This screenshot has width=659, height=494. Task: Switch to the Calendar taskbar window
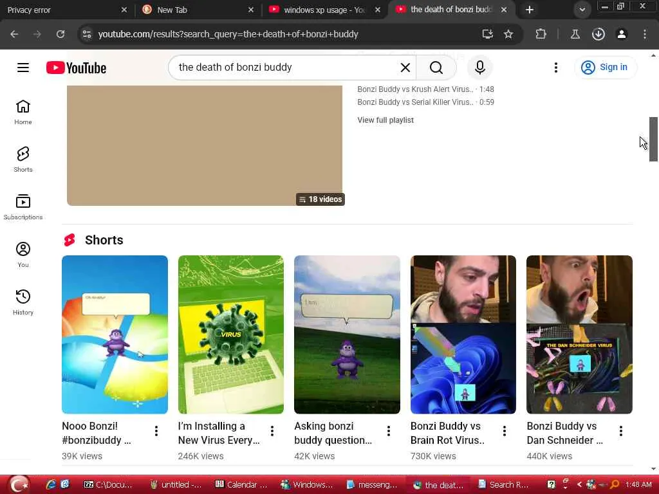(x=242, y=485)
